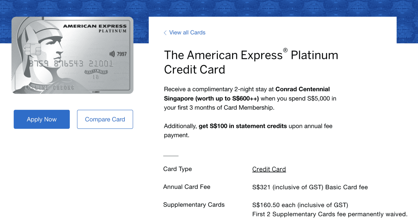The height and width of the screenshot is (220, 418).
Task: Click the Apply Now button
Action: pos(41,119)
